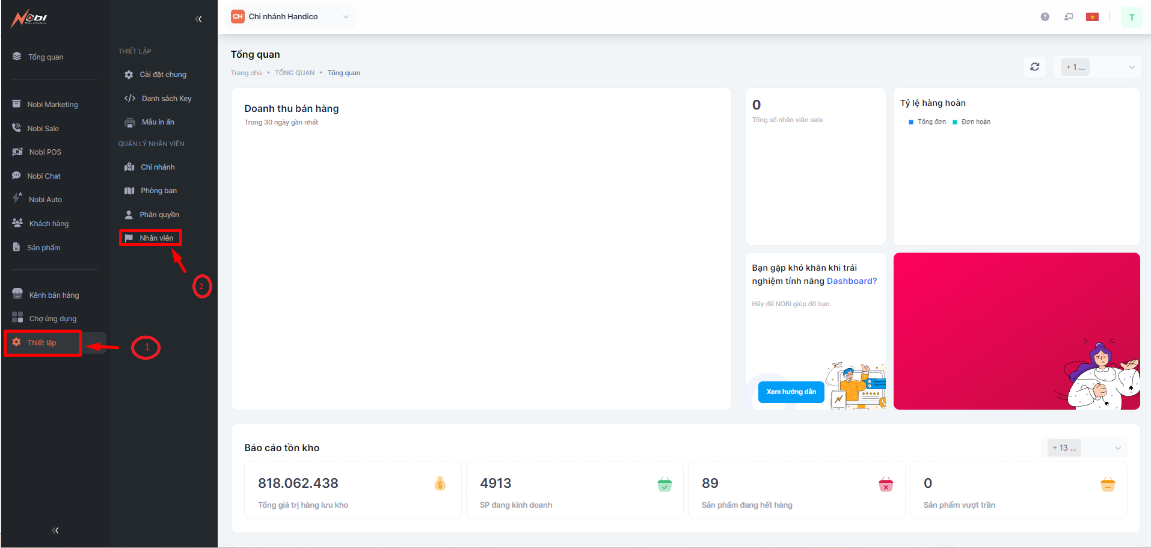Open Nobi Marketing in the sidebar

[x=52, y=105]
